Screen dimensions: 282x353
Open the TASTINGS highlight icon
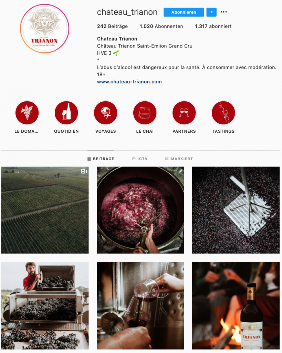point(223,113)
